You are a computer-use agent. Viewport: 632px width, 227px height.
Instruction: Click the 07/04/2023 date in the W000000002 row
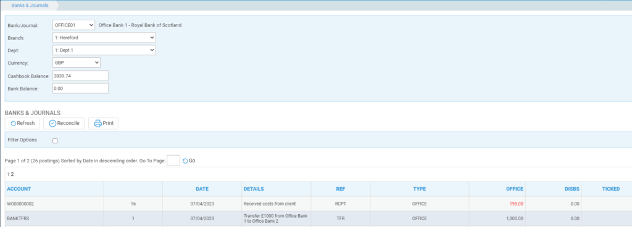[x=202, y=204]
